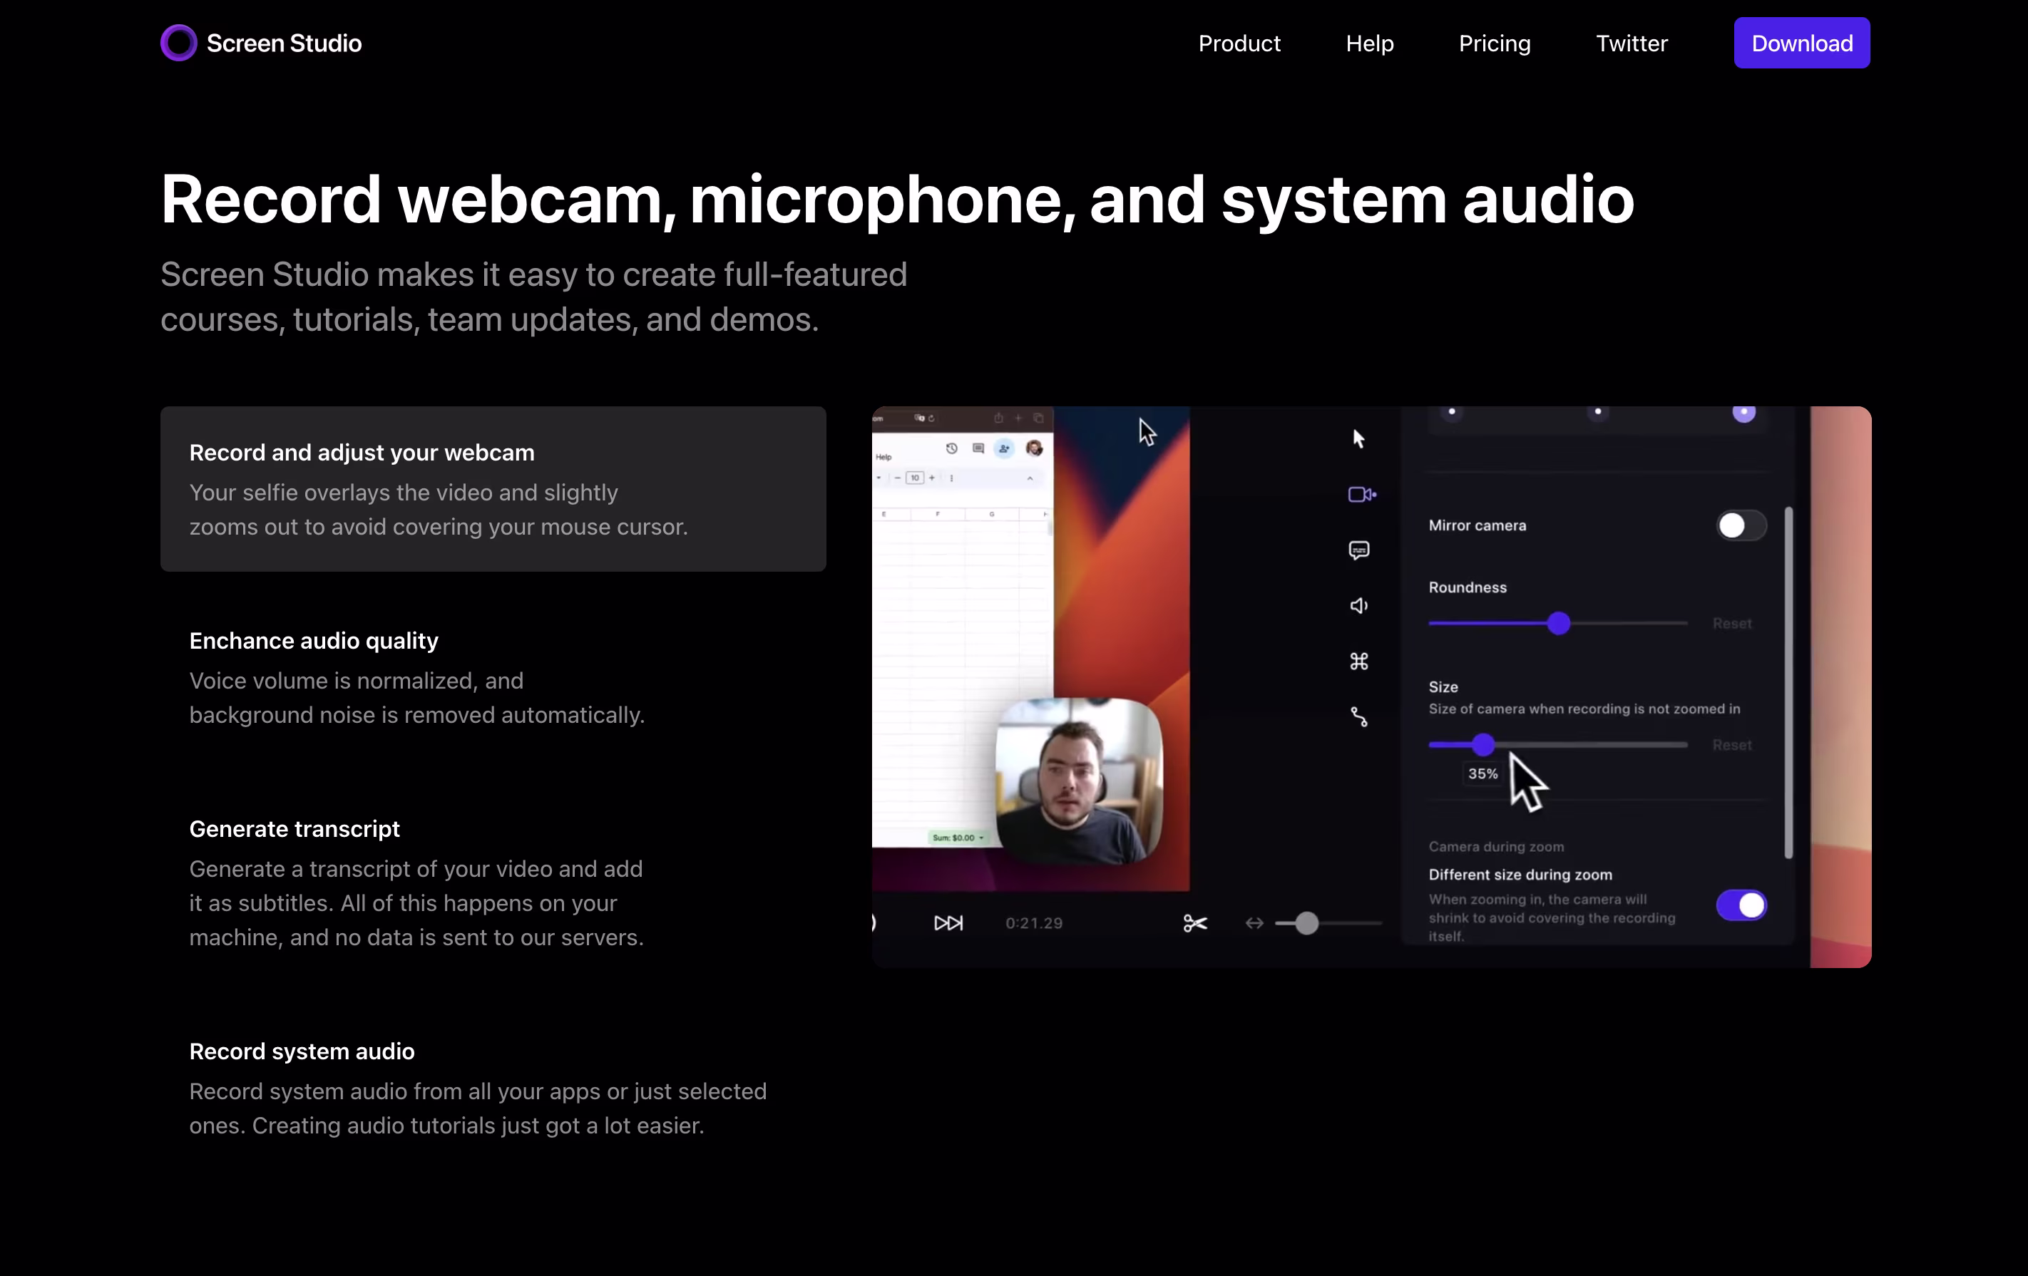
Task: Click the spreadsheet Help menu
Action: click(884, 457)
